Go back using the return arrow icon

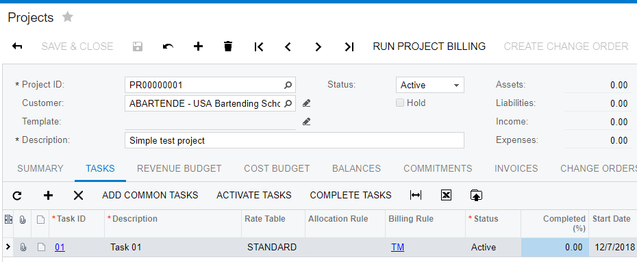click(x=17, y=47)
